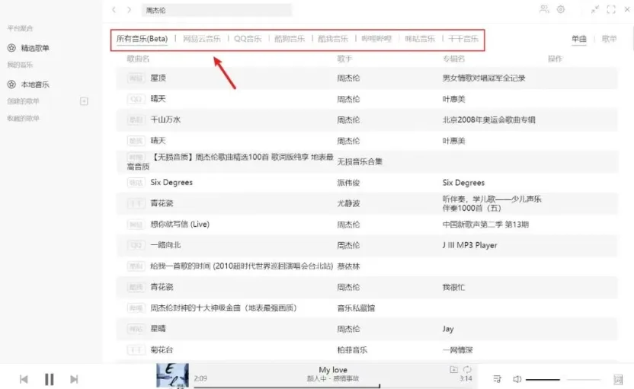Switch to the QQ音乐 tab
Image resolution: width=634 pixels, height=389 pixels.
coord(248,39)
